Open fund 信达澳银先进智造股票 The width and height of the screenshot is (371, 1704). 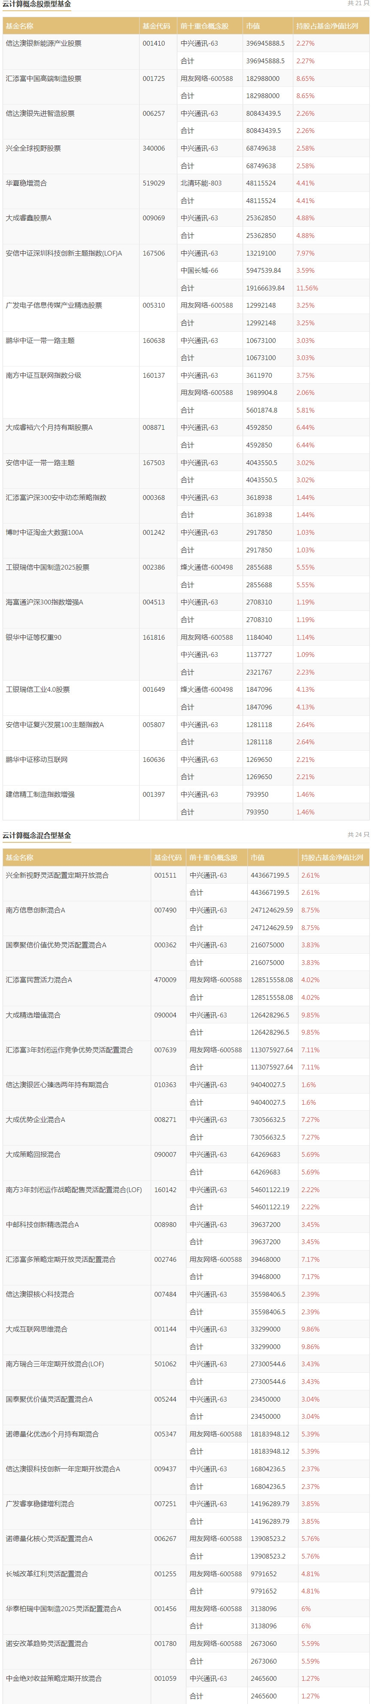click(40, 114)
